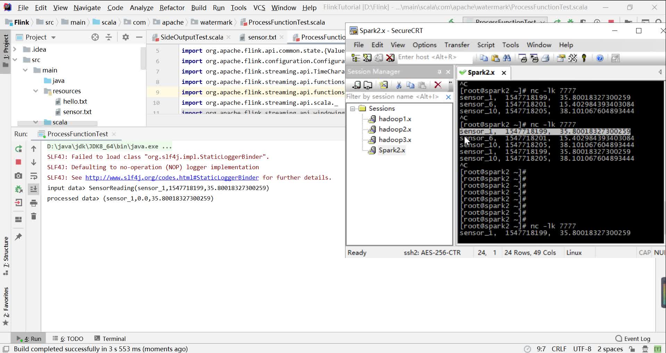The height and width of the screenshot is (353, 666).
Task: Select the hadoop2.x session
Action: (x=395, y=129)
